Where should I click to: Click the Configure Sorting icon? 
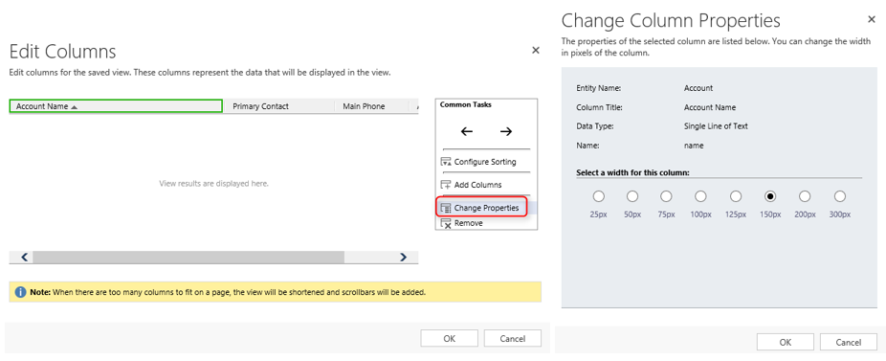pyautogui.click(x=446, y=162)
